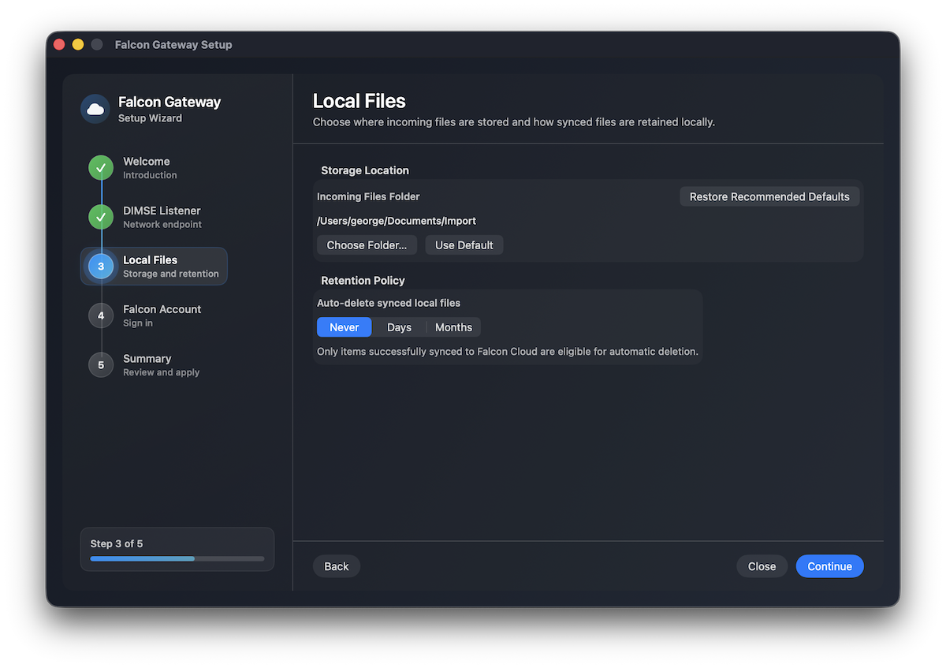946x668 pixels.
Task: Open the Choose Folder dialog
Action: click(367, 244)
